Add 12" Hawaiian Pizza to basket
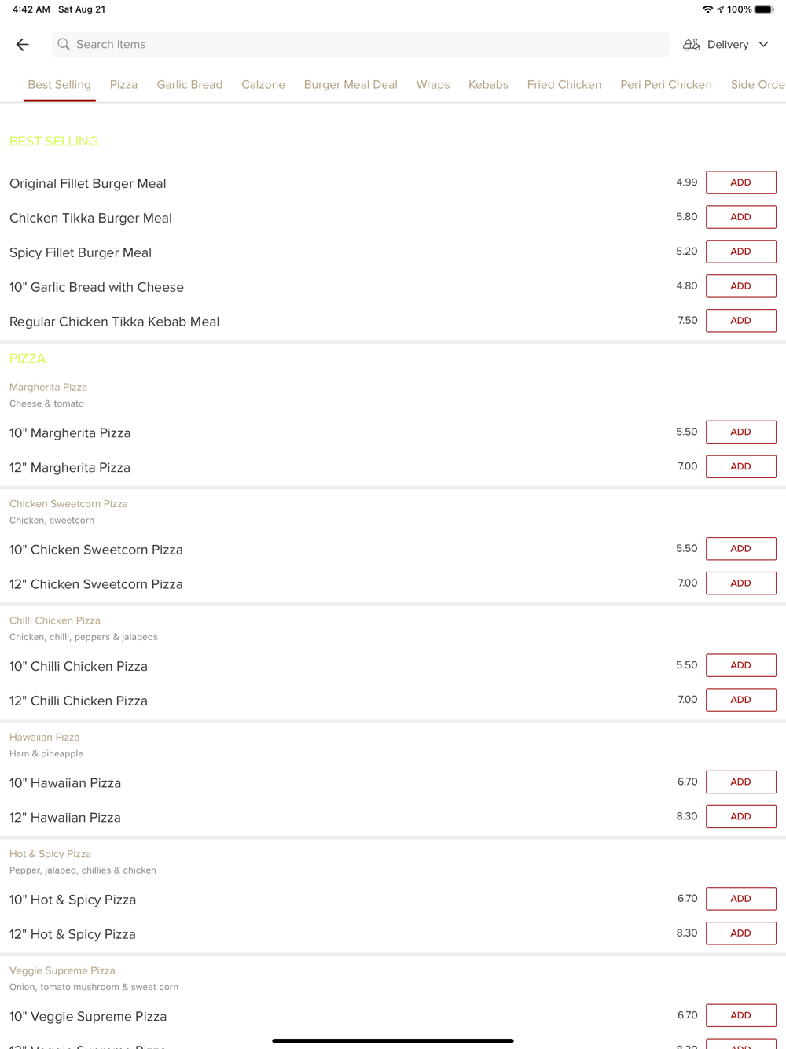The image size is (786, 1049). point(740,816)
